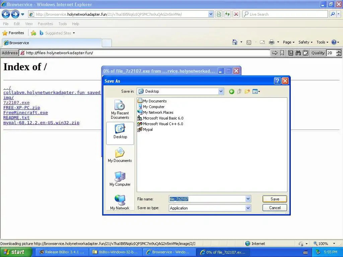Viewport: 343px width, 257px height.
Task: Click the Browservice Go arrow icon
Action: 275,53
